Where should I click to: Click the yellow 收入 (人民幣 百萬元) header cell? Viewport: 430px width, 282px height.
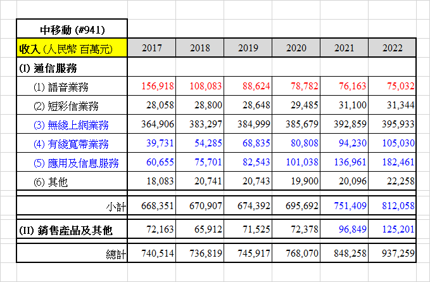(x=72, y=48)
